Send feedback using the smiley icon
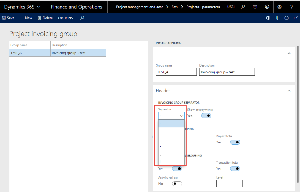300x192 pixels. (x=266, y=7)
